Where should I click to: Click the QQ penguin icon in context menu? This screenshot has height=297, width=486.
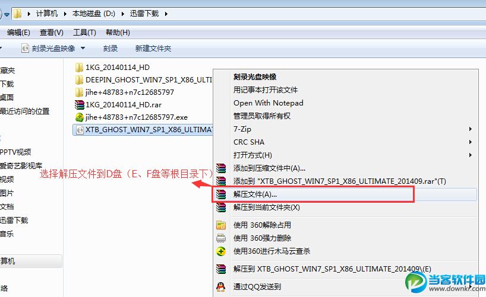click(x=220, y=287)
